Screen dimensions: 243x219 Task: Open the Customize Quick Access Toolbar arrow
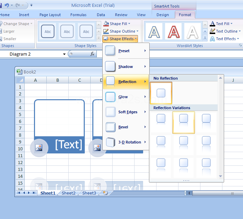(31, 5)
